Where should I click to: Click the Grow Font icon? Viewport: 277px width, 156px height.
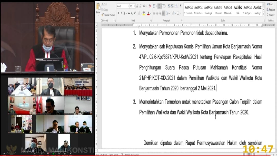137,6
